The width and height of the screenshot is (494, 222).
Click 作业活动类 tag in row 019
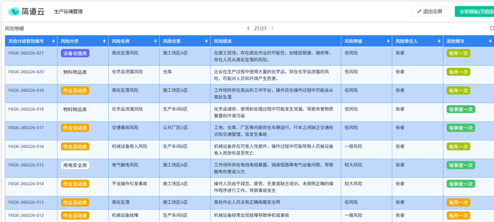[x=75, y=90]
